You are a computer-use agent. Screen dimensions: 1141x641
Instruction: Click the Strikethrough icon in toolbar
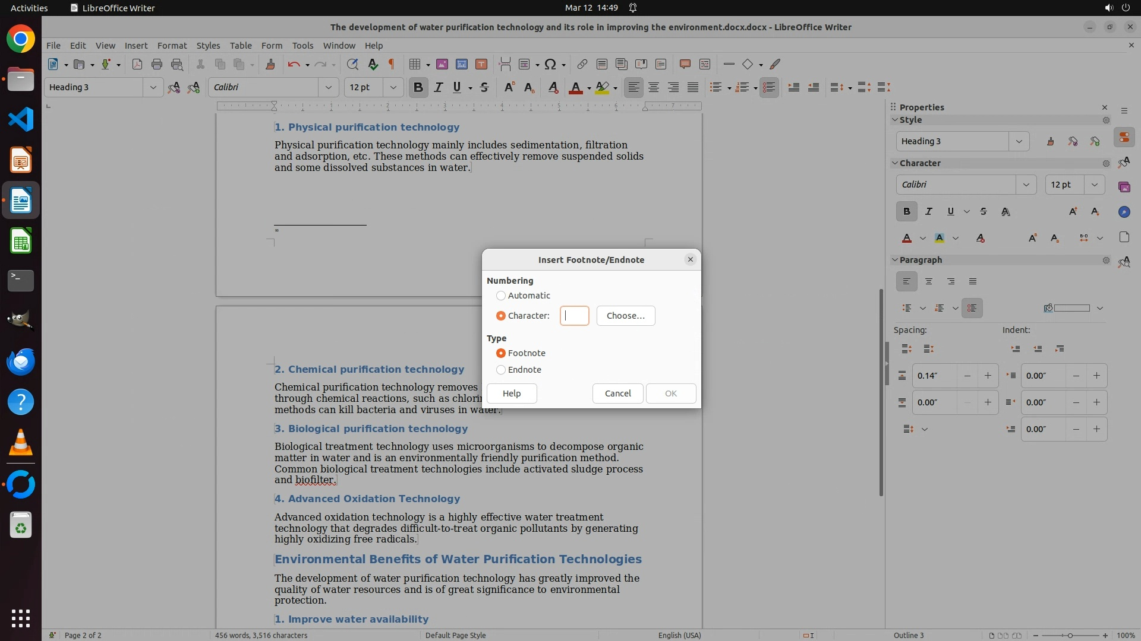[x=484, y=87]
